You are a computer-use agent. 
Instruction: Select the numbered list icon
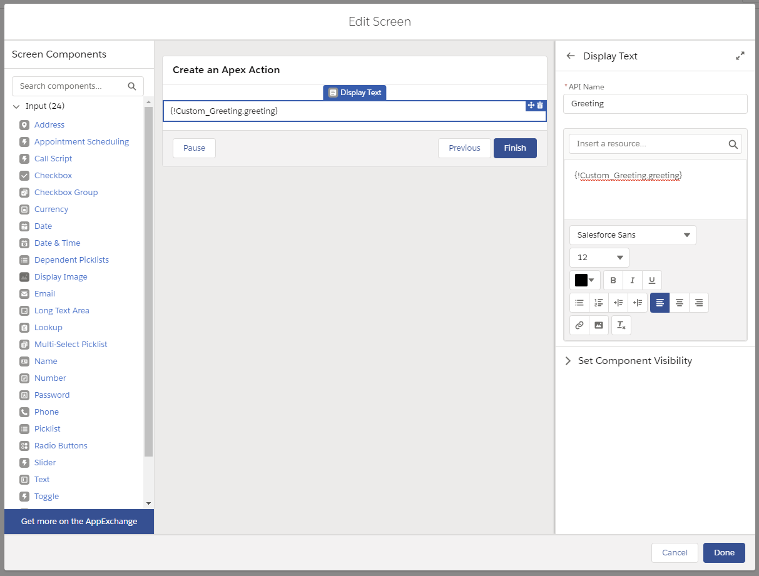tap(598, 302)
